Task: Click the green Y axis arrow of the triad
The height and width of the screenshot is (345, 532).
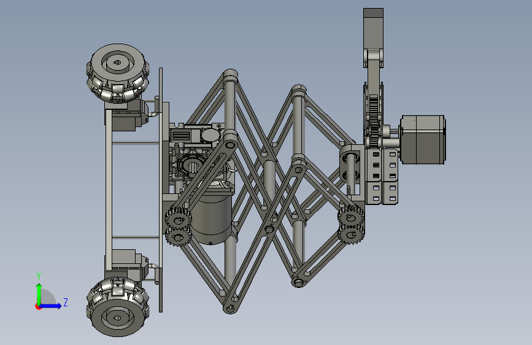Action: pyautogui.click(x=39, y=293)
